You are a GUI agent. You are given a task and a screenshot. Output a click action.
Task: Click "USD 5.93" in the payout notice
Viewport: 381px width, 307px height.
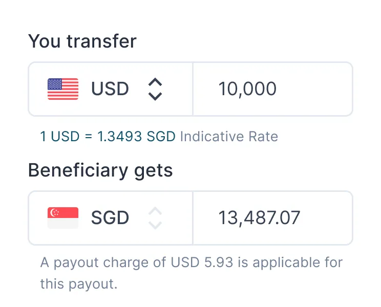coord(202,264)
